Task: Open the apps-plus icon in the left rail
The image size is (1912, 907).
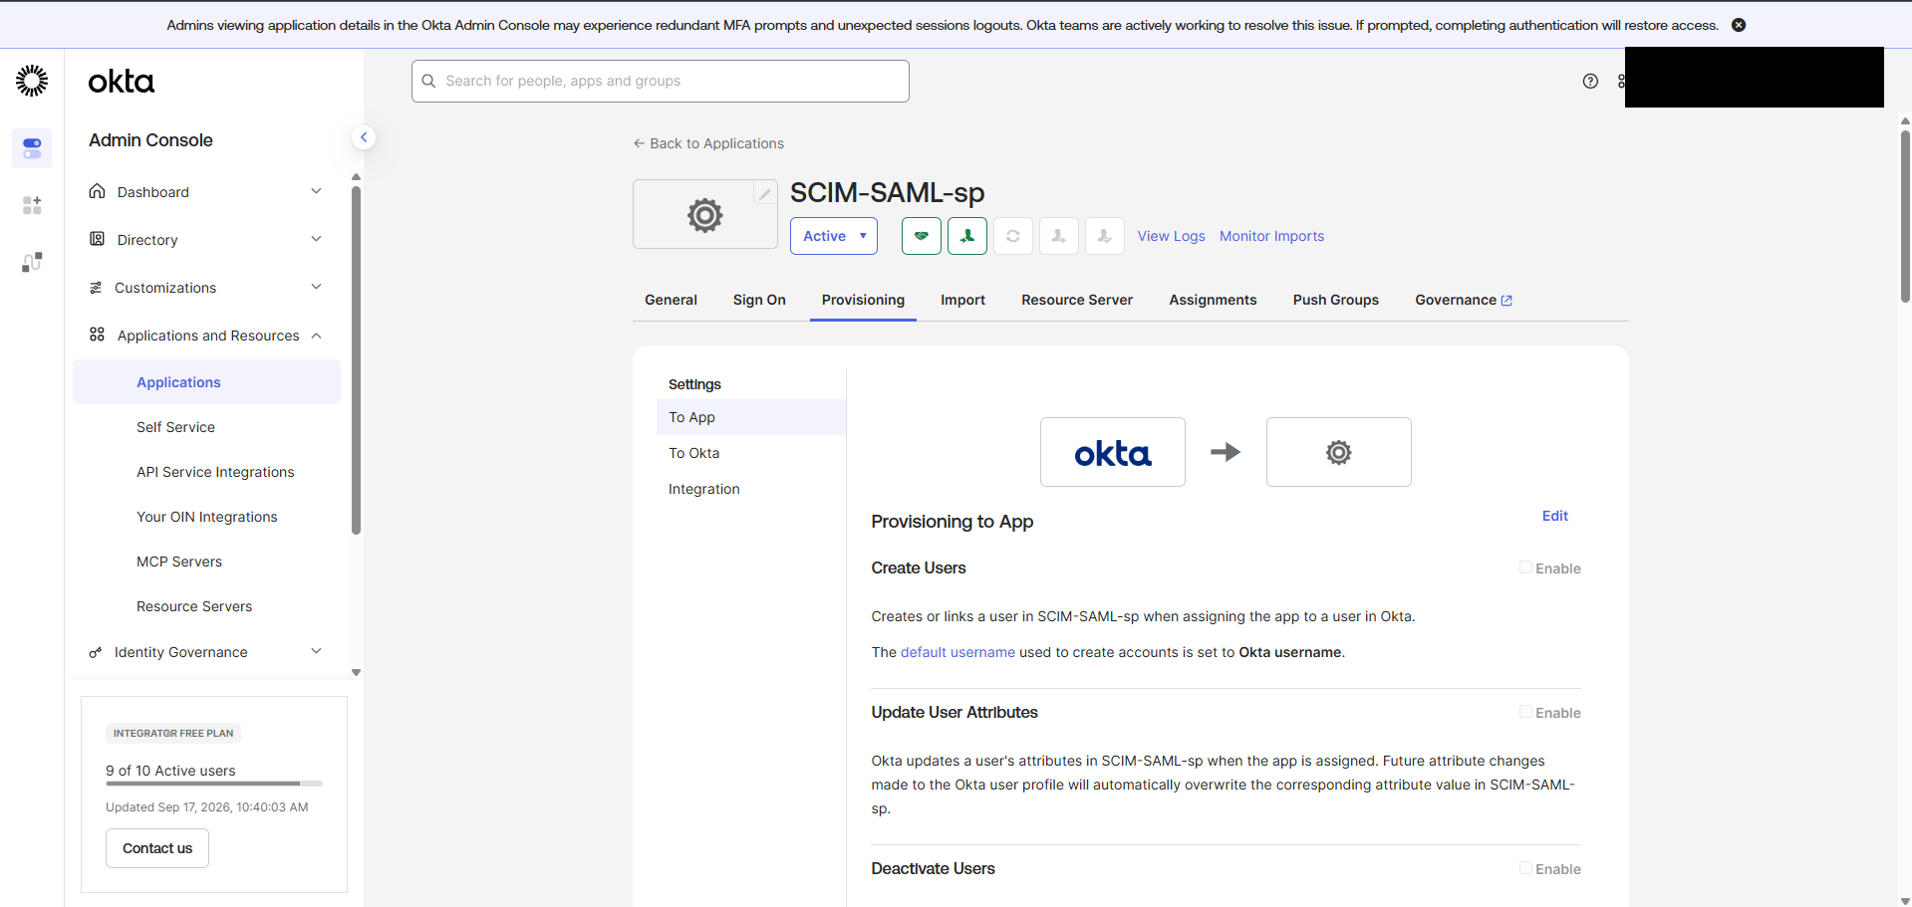Action: pyautogui.click(x=32, y=205)
